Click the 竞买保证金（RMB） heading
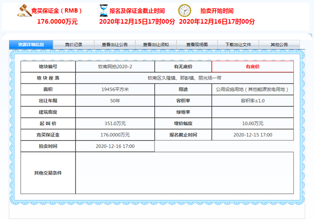The width and height of the screenshot is (314, 221). pyautogui.click(x=57, y=11)
